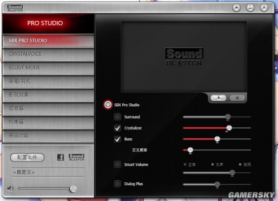Open the <自定义> profile selector

point(48,172)
